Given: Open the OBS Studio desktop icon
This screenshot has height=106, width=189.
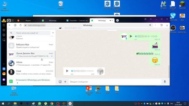Looking at the screenshot, I should click(x=173, y=29).
